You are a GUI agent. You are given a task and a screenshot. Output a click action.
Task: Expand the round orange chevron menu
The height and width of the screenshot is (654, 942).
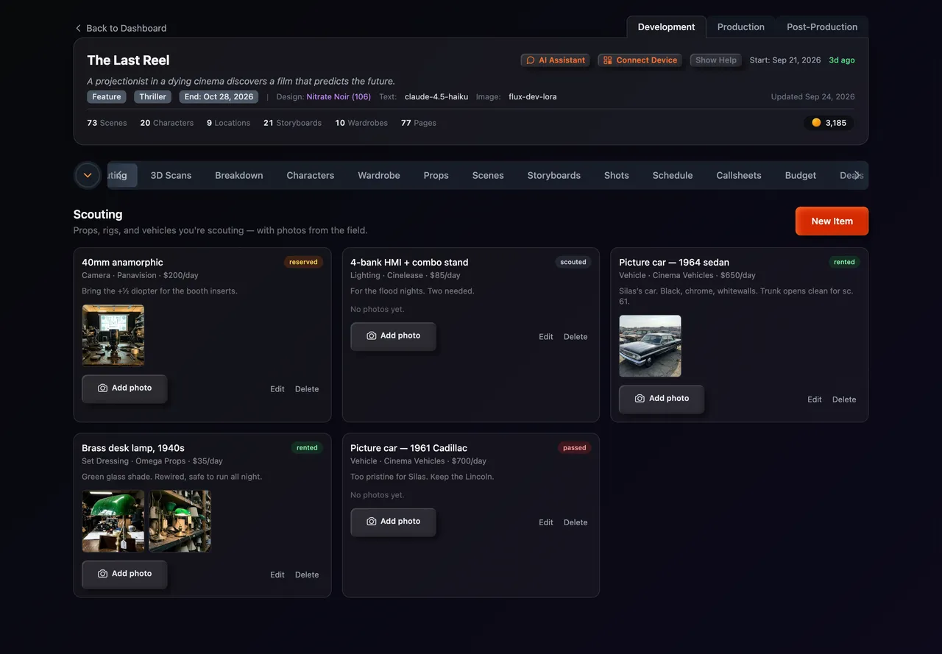coord(88,175)
